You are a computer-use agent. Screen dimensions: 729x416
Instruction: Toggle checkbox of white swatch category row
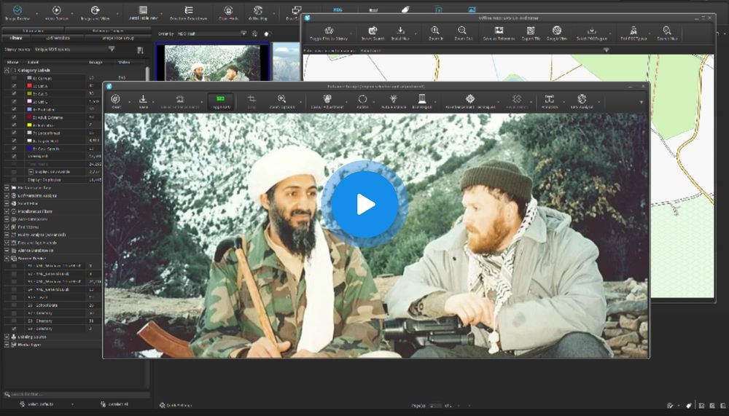pyautogui.click(x=14, y=141)
